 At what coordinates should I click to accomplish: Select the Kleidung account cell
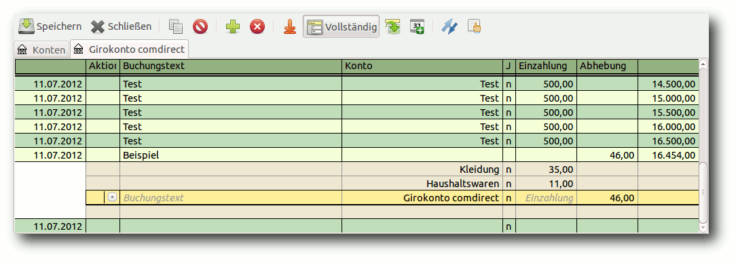[x=422, y=169]
